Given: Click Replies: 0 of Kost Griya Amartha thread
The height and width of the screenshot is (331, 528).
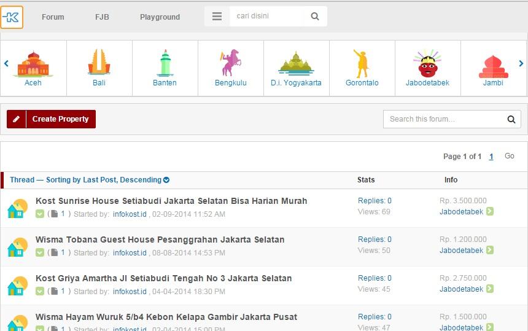Looking at the screenshot, I should [375, 278].
